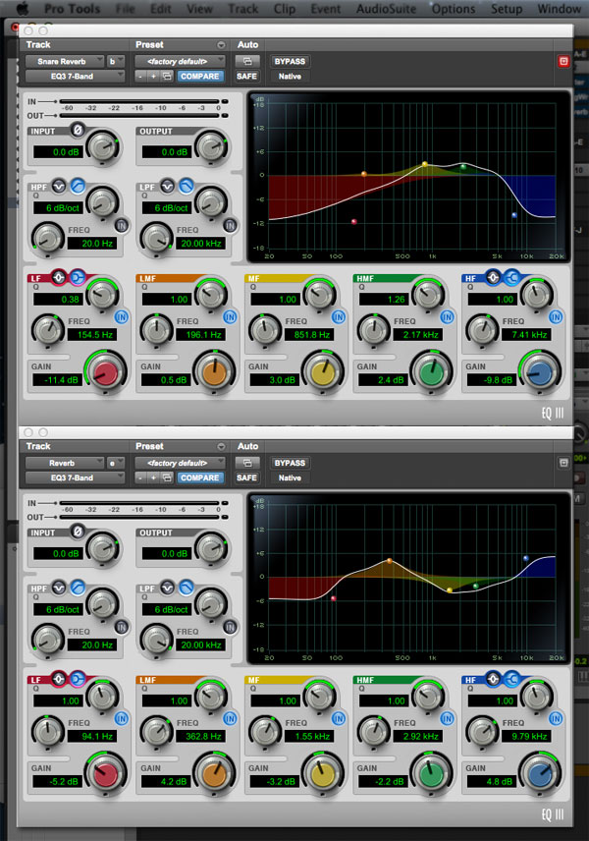Select HPF notch shape in Snare Reverb EQ
This screenshot has height=841, width=589.
click(59, 186)
